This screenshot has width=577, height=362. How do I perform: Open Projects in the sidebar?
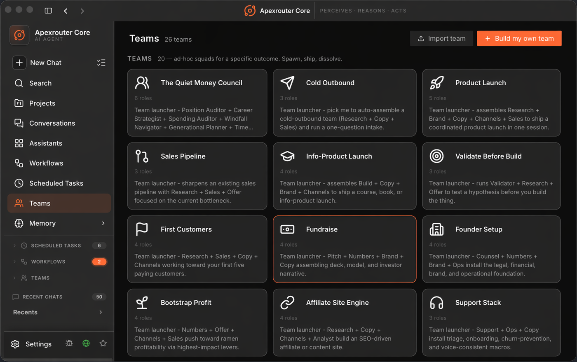pyautogui.click(x=59, y=103)
